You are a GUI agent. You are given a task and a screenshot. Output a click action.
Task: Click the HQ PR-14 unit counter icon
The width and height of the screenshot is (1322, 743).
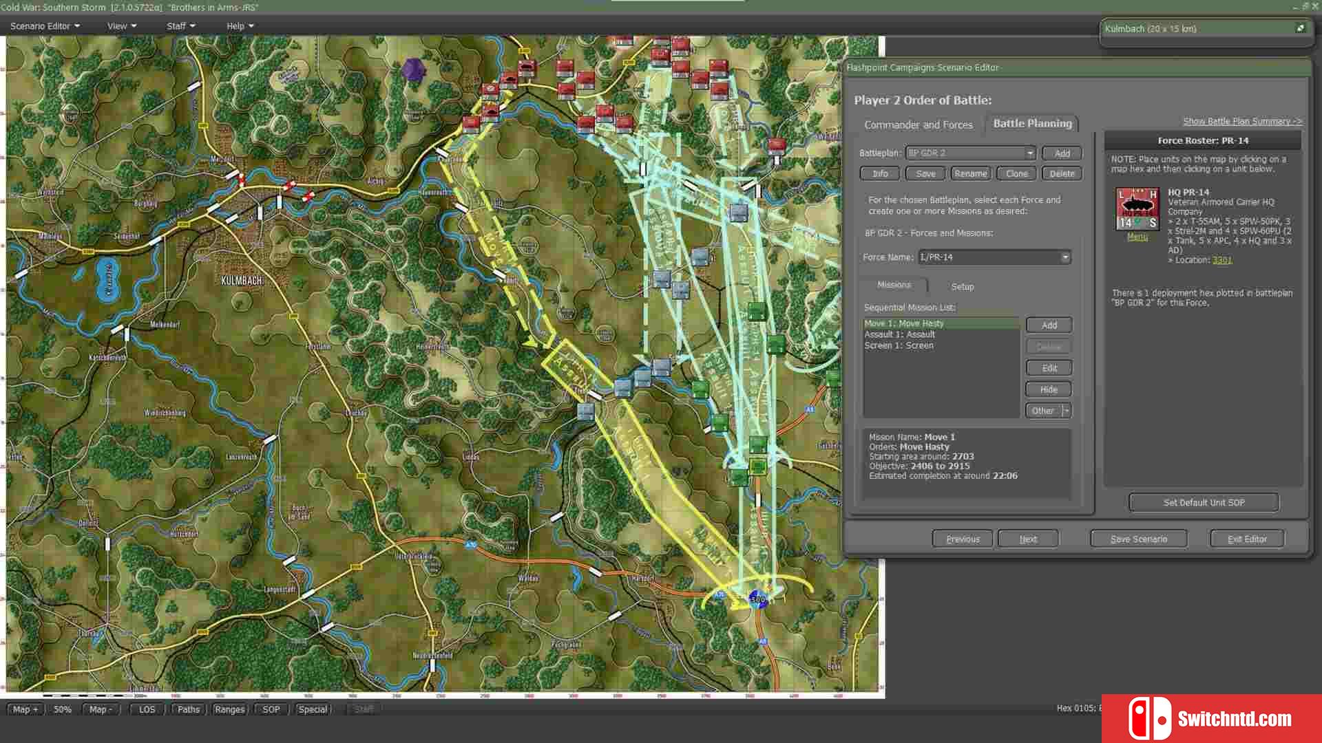1137,208
